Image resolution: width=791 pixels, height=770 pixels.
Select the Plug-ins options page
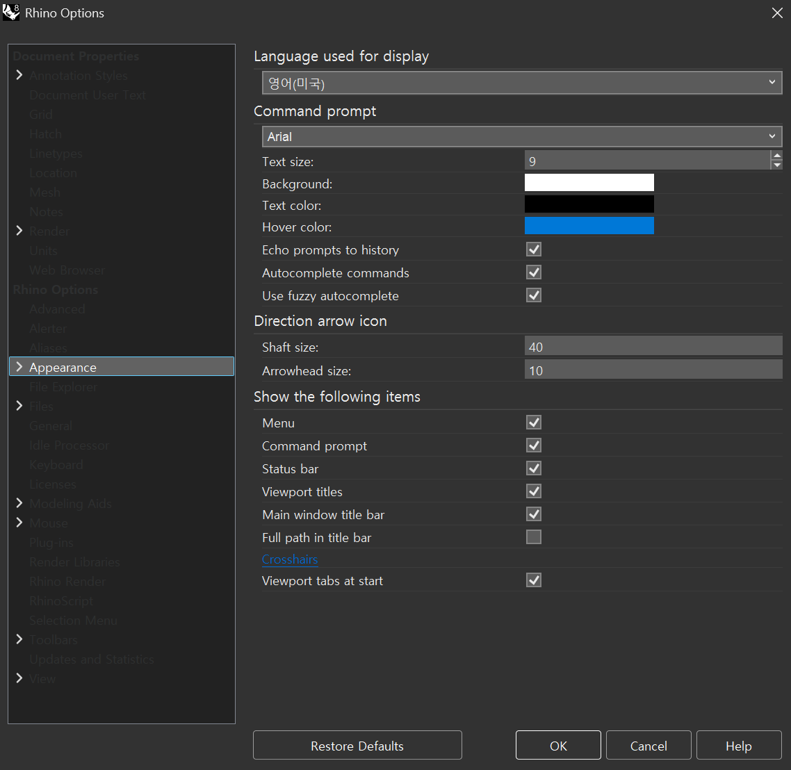(51, 543)
